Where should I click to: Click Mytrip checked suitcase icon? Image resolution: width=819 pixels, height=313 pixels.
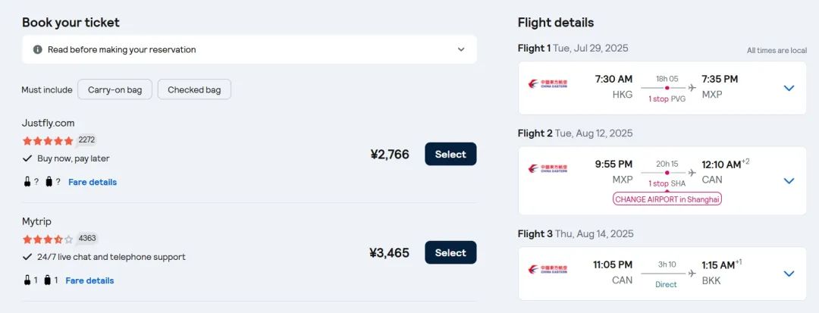point(48,280)
